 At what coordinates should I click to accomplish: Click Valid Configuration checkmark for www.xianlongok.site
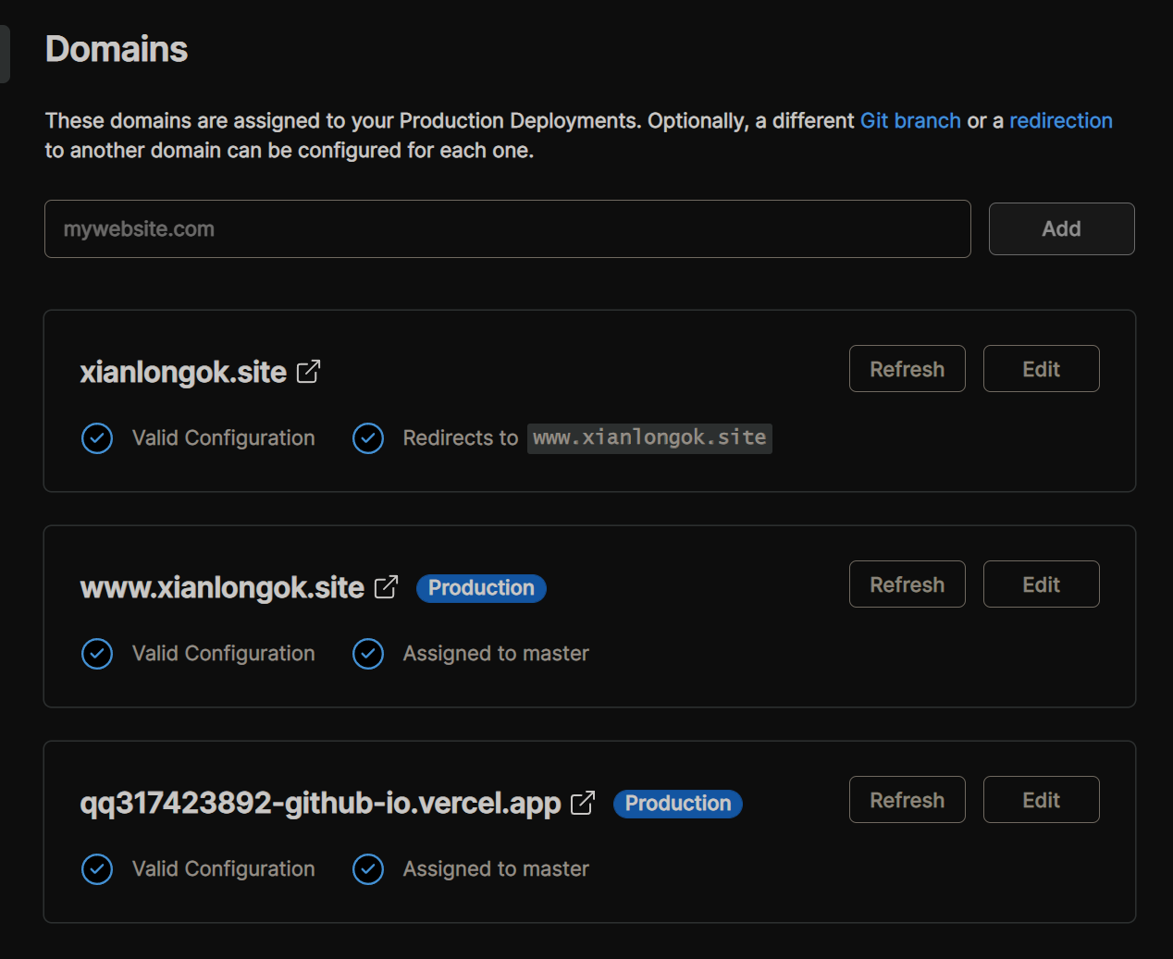pos(97,654)
